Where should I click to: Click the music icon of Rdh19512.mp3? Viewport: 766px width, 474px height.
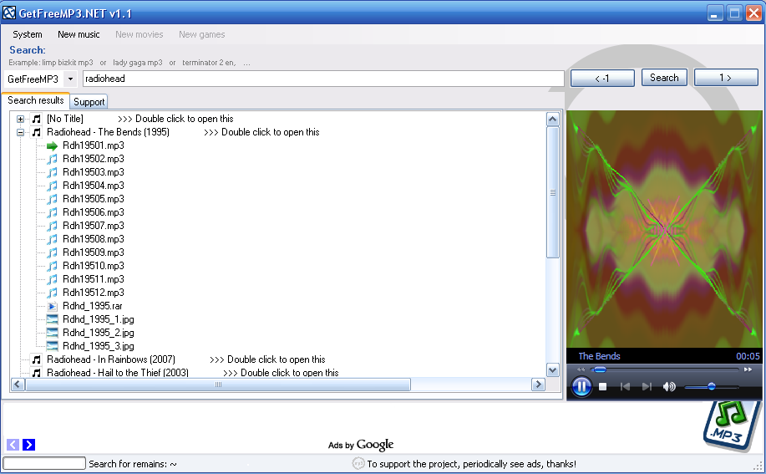[53, 293]
